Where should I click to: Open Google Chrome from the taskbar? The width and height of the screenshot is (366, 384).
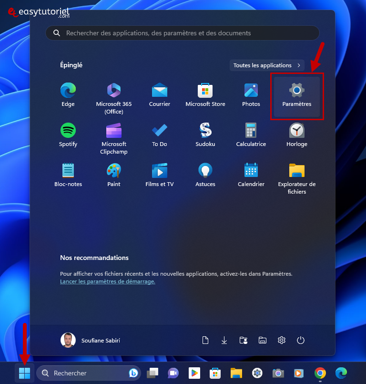[320, 373]
